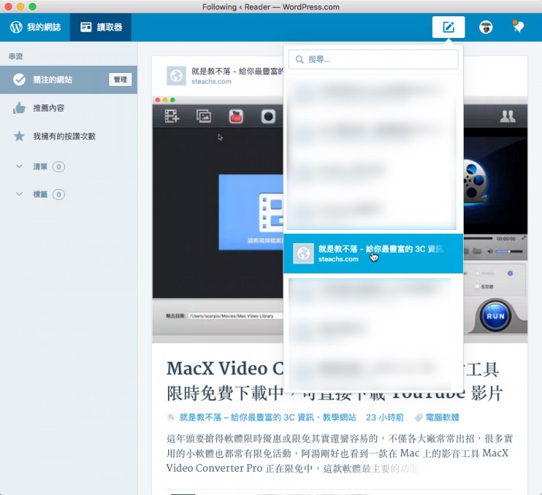Open the user profile avatar in header

(x=485, y=27)
